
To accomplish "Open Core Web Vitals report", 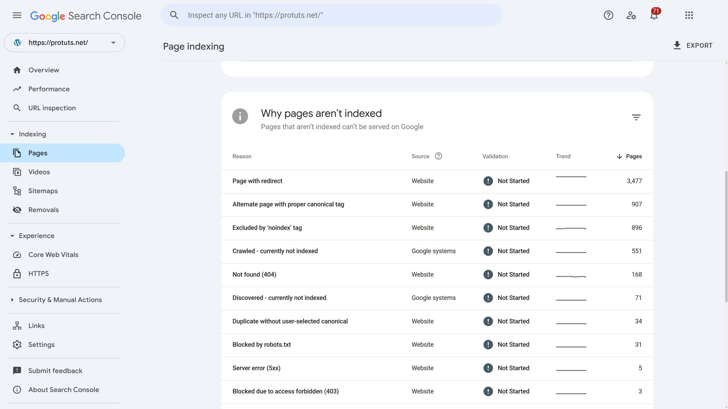I will (53, 255).
